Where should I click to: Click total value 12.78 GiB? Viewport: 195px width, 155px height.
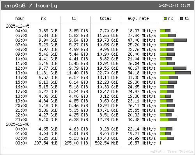(108, 120)
